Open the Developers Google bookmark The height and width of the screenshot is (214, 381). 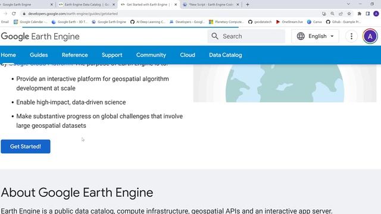[x=187, y=22]
